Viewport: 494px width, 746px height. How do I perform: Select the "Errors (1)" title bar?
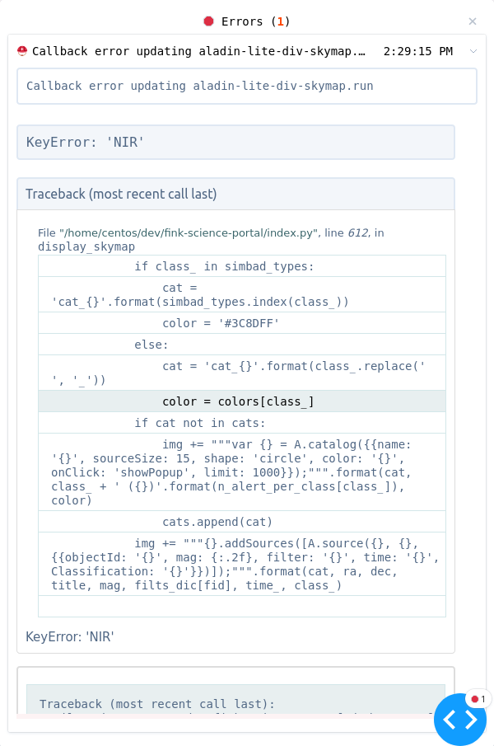point(247,21)
